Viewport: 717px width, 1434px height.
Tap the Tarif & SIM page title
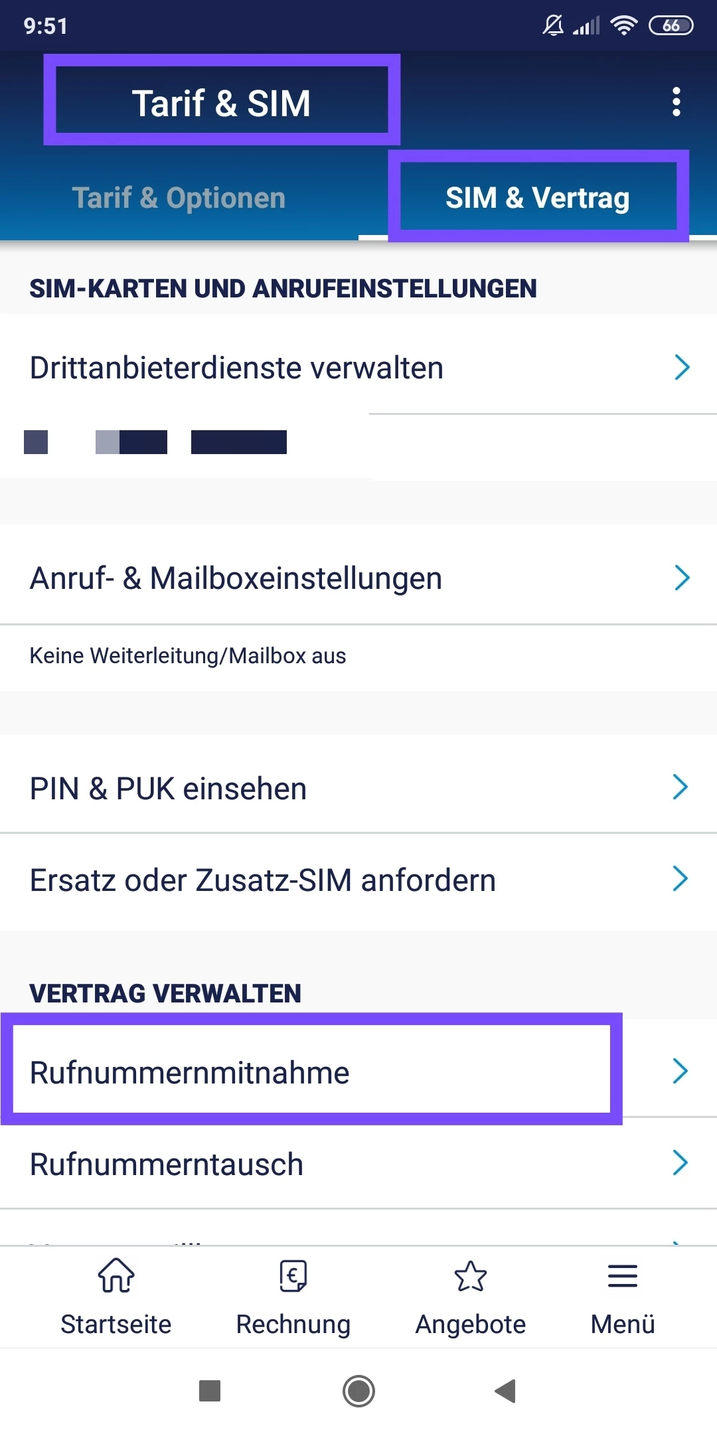tap(221, 103)
